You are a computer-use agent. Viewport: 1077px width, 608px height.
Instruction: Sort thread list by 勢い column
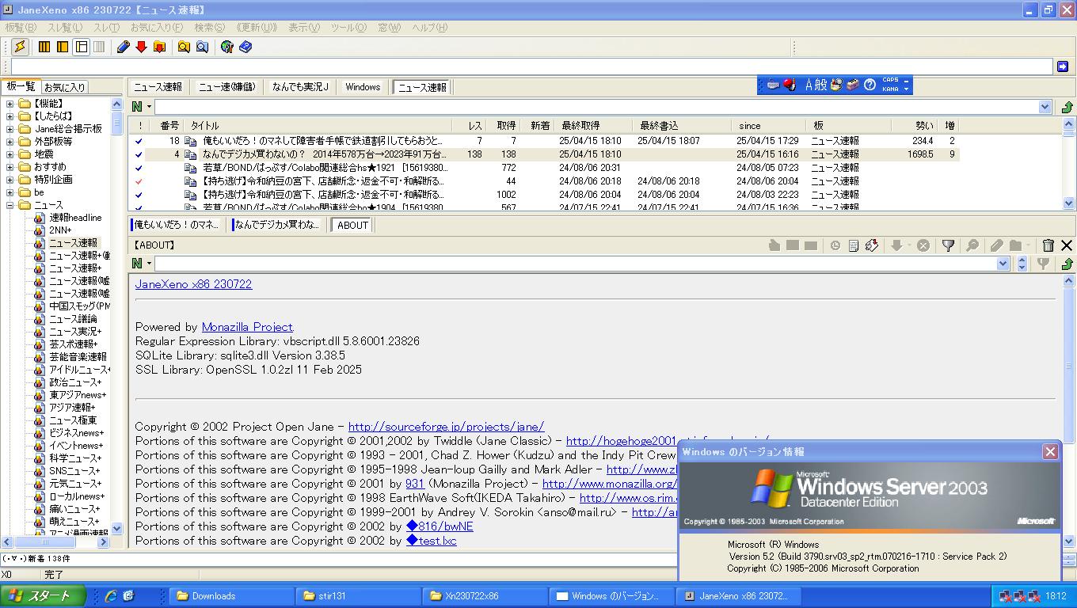coord(915,125)
